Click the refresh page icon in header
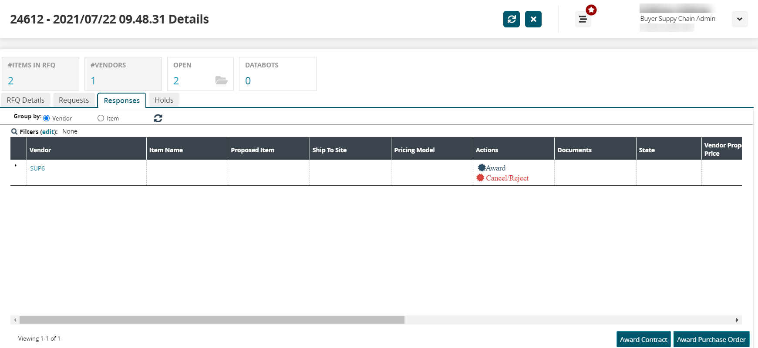The height and width of the screenshot is (348, 758). coord(512,19)
